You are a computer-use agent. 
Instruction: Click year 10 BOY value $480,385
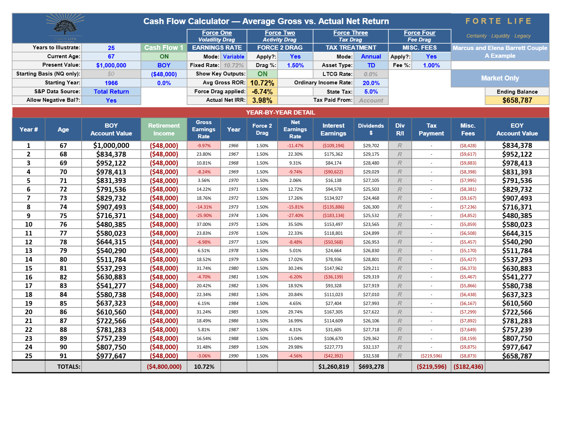pos(111,224)
